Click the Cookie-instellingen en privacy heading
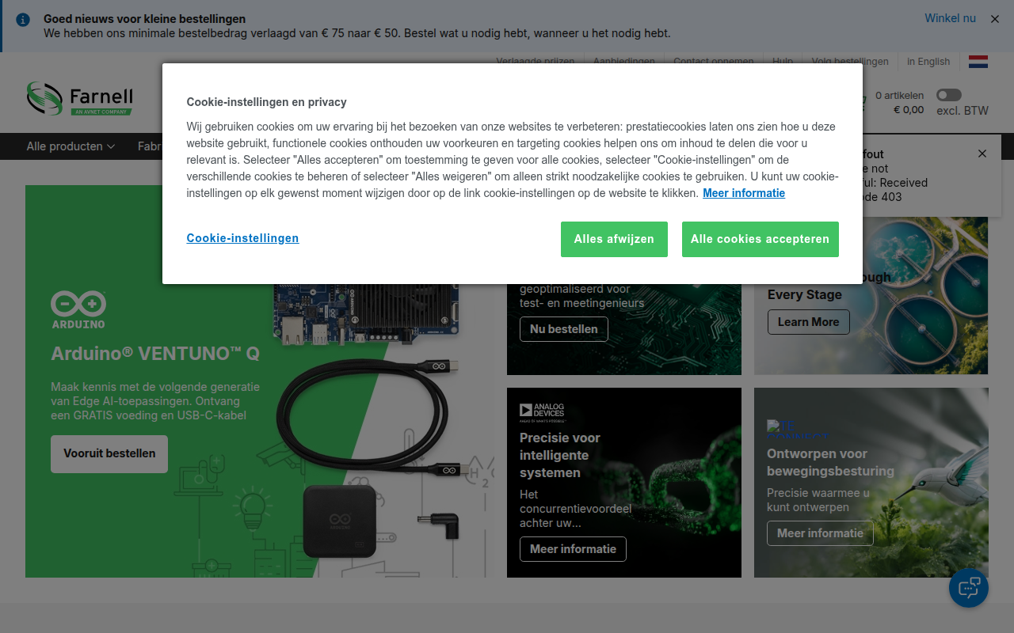The image size is (1014, 633). click(x=267, y=102)
